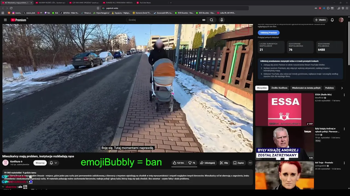Open Filman.cc bookmark
The image size is (350, 196).
click(86, 13)
